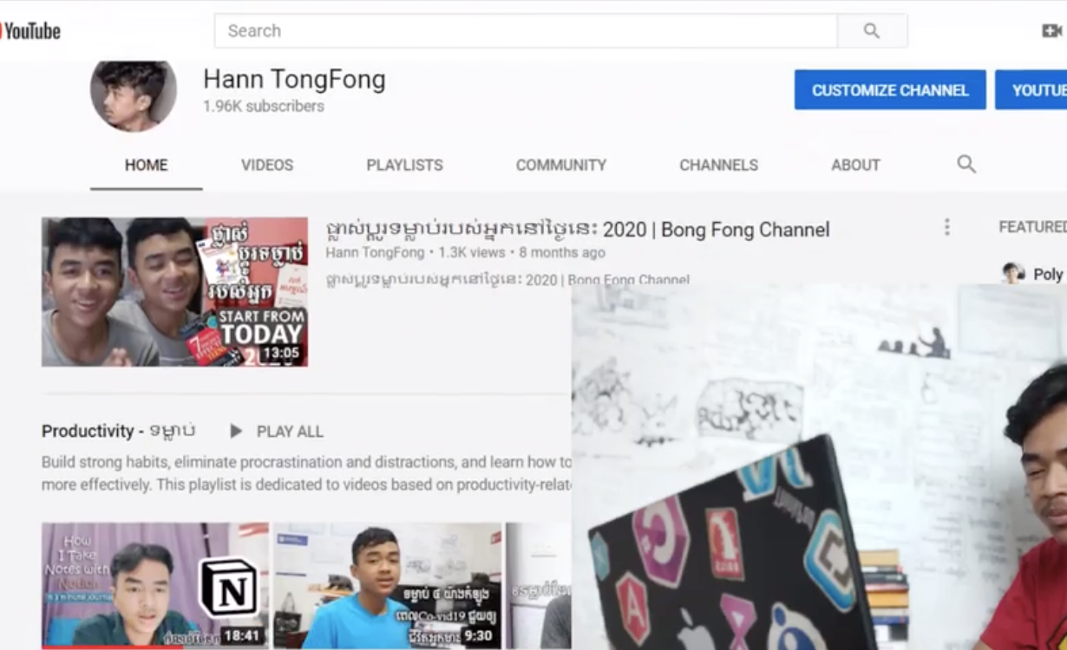1067x650 pixels.
Task: Switch to the HOME tab
Action: coord(147,165)
